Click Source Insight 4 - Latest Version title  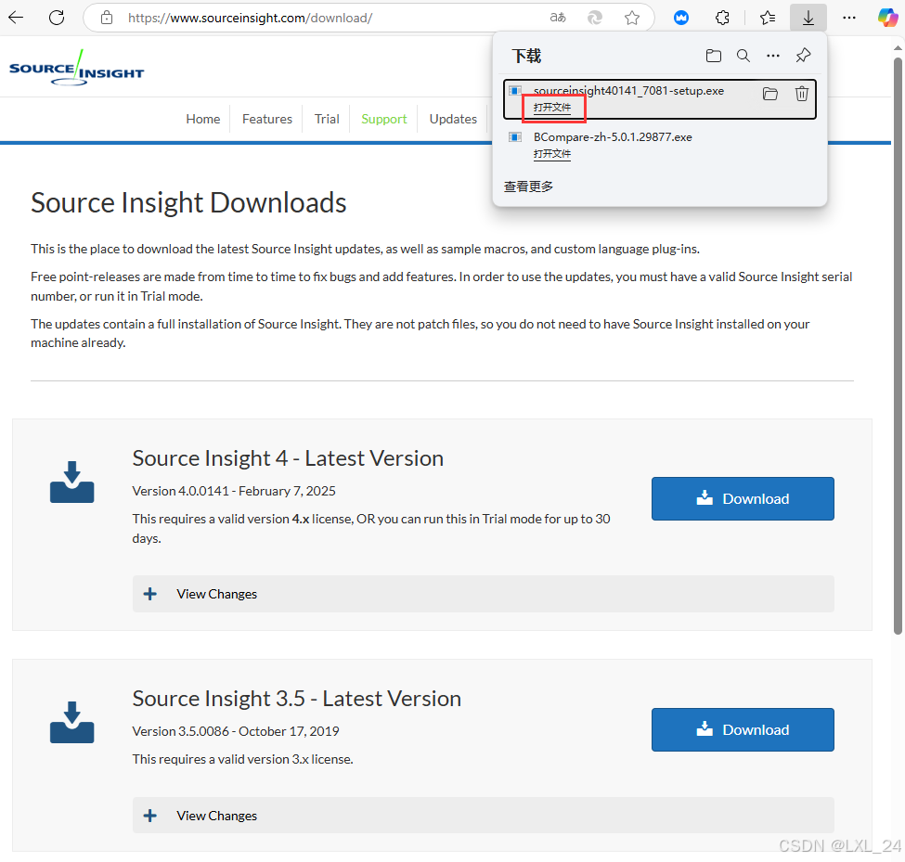pyautogui.click(x=288, y=458)
